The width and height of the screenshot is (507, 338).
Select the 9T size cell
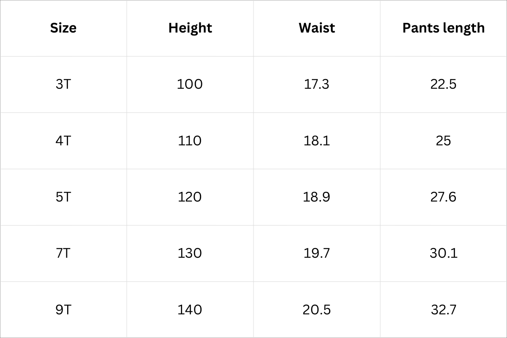pyautogui.click(x=63, y=310)
